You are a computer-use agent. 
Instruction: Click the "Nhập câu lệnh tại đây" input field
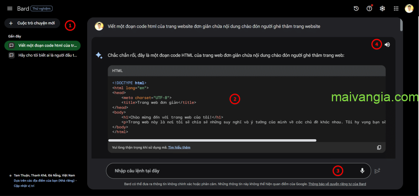click(221, 171)
